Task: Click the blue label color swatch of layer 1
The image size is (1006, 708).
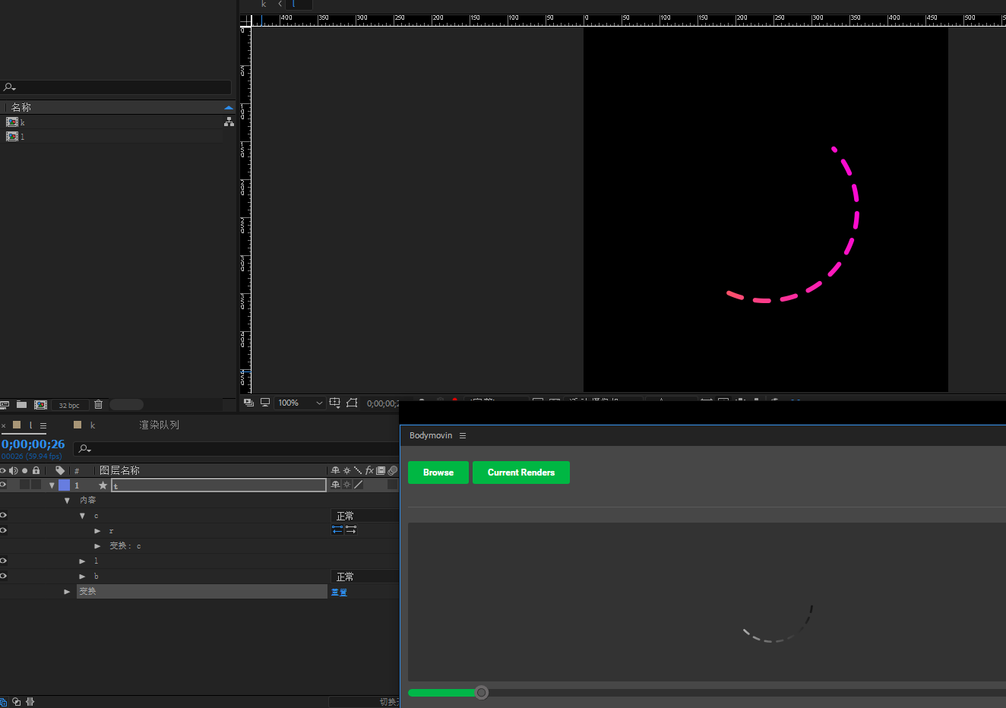Action: click(65, 484)
